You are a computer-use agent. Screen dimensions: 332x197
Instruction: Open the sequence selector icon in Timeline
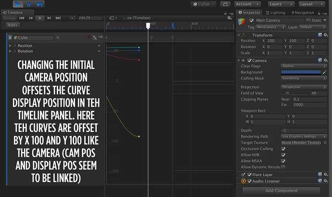(113, 18)
